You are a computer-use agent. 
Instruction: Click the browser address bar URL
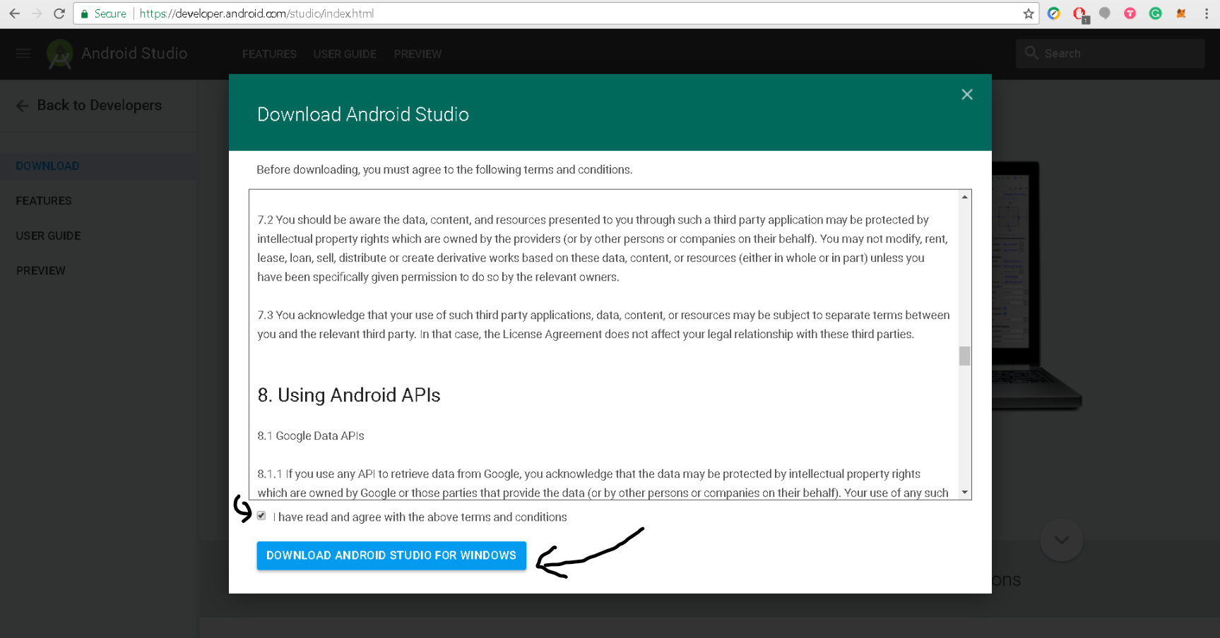(x=256, y=13)
